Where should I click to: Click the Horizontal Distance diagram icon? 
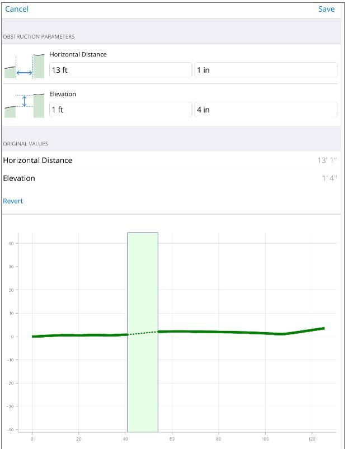pyautogui.click(x=24, y=66)
